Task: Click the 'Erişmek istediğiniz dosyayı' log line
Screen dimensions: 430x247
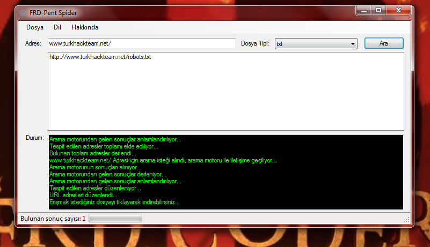Action: click(x=114, y=203)
